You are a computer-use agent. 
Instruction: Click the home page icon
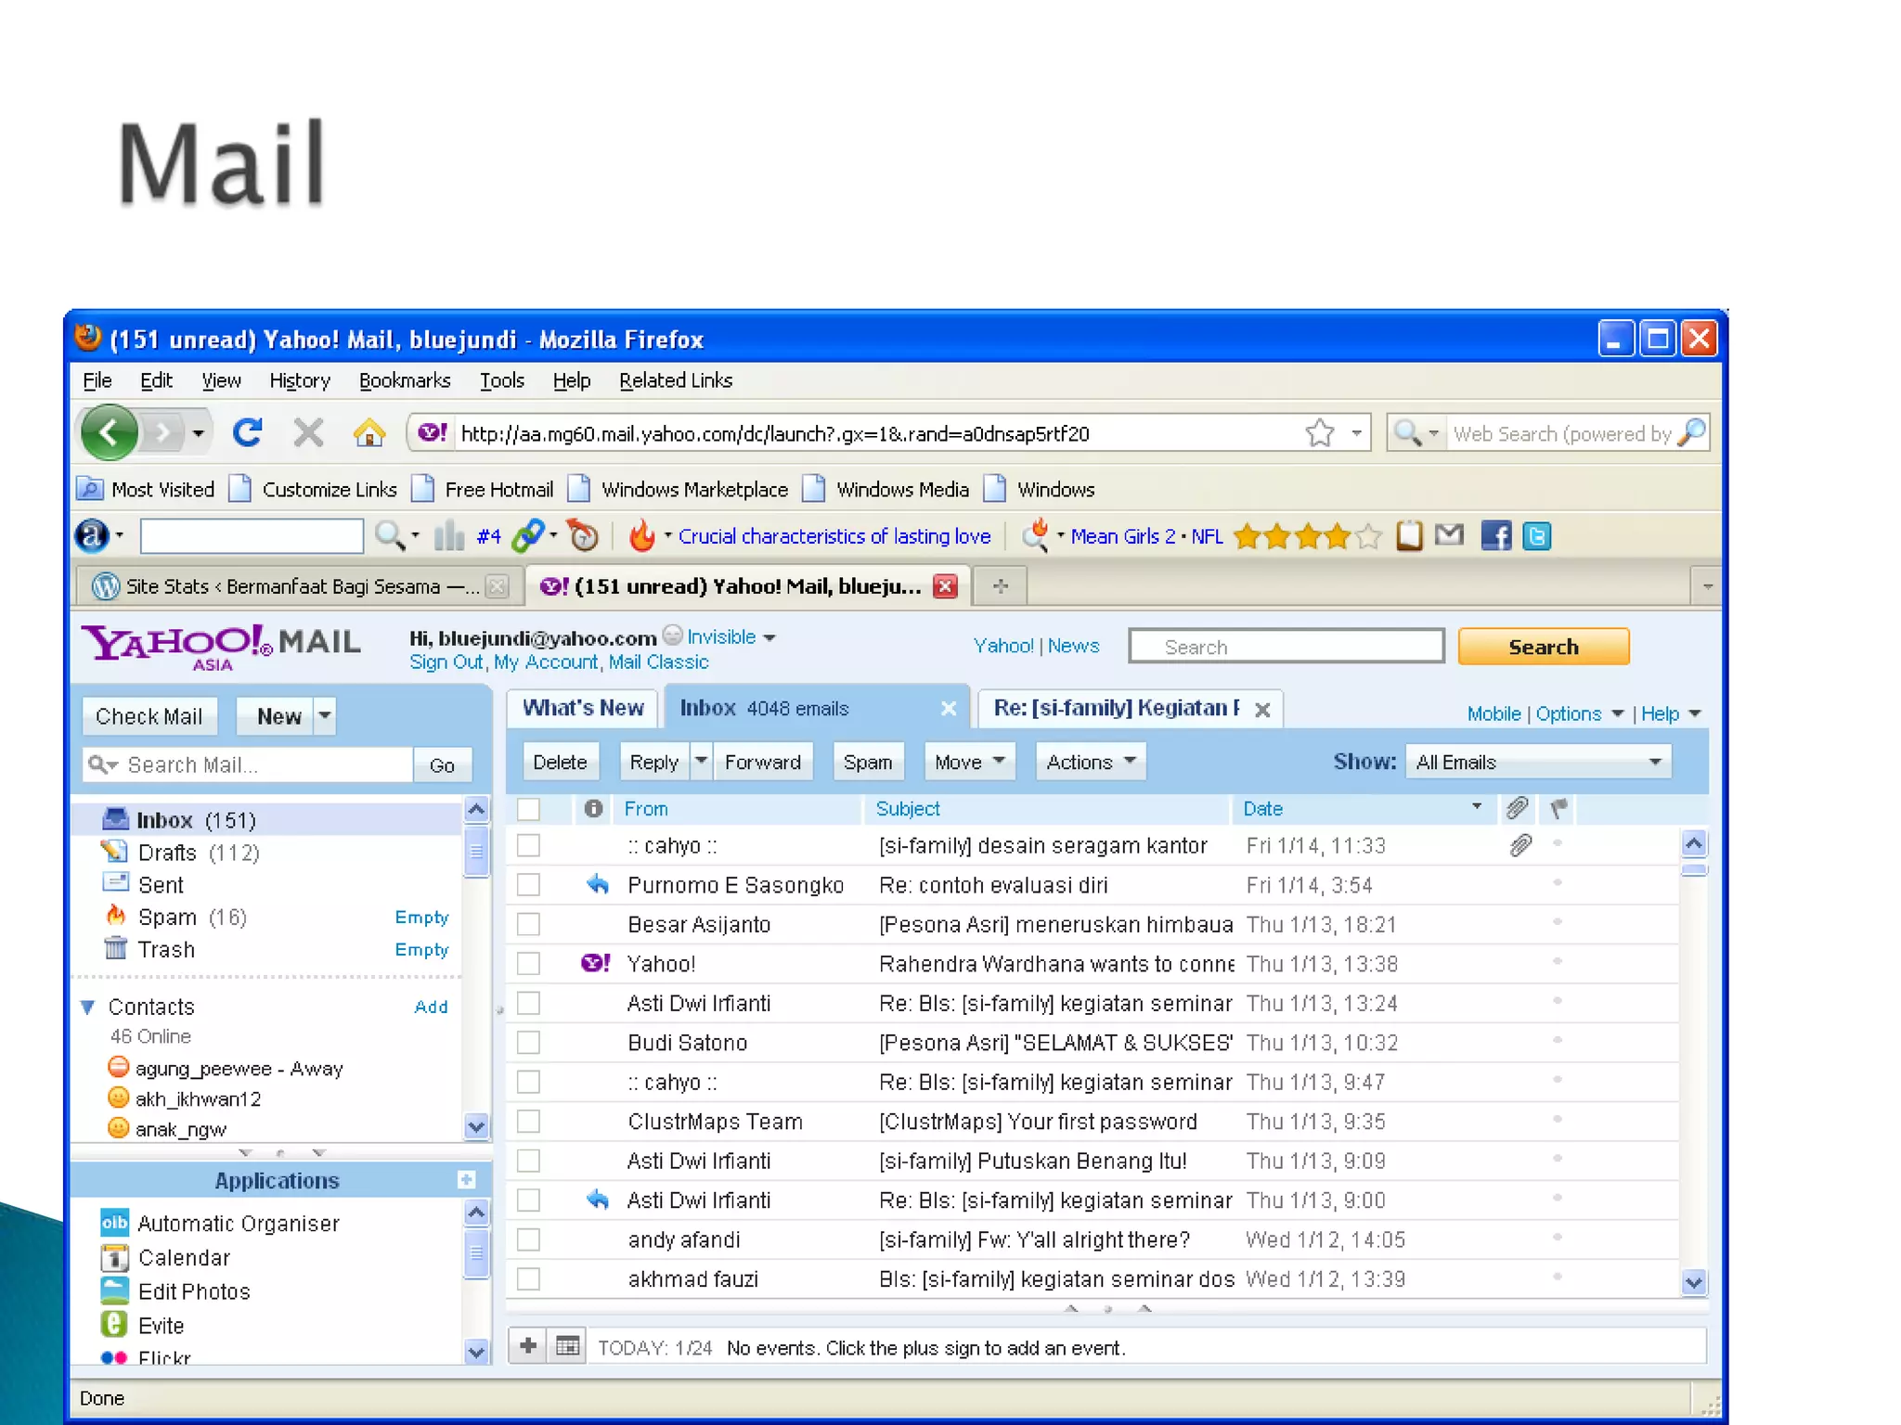click(x=369, y=432)
